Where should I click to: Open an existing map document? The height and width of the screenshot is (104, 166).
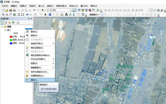pyautogui.click(x=7, y=10)
